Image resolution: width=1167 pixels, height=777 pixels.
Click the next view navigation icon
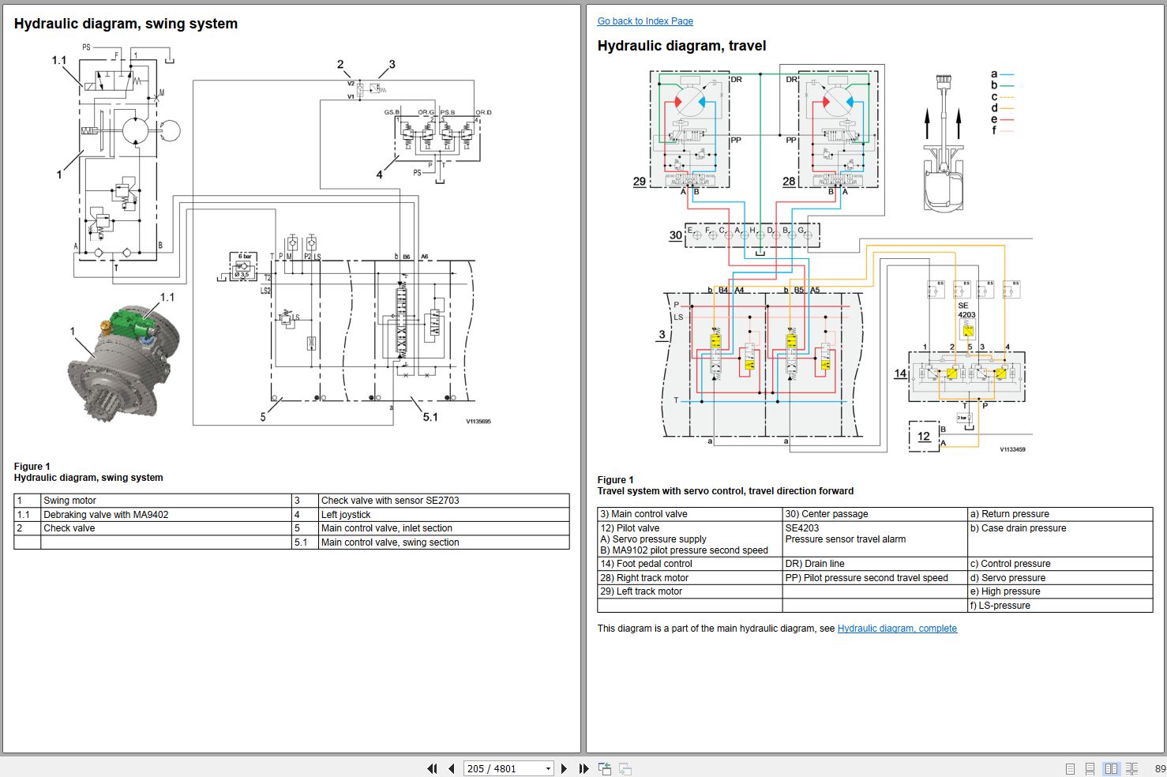[x=625, y=768]
